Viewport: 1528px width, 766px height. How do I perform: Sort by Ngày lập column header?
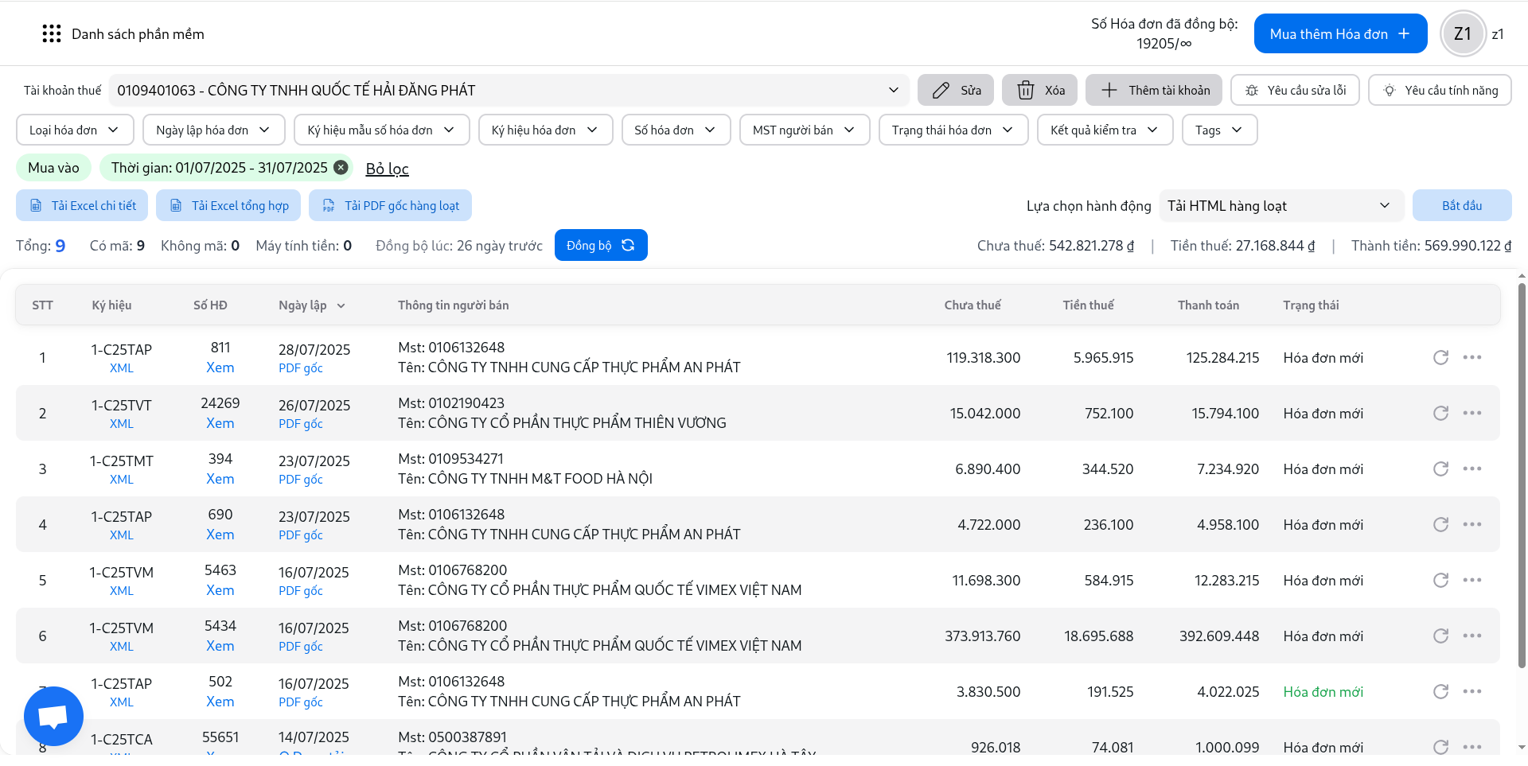(x=311, y=305)
